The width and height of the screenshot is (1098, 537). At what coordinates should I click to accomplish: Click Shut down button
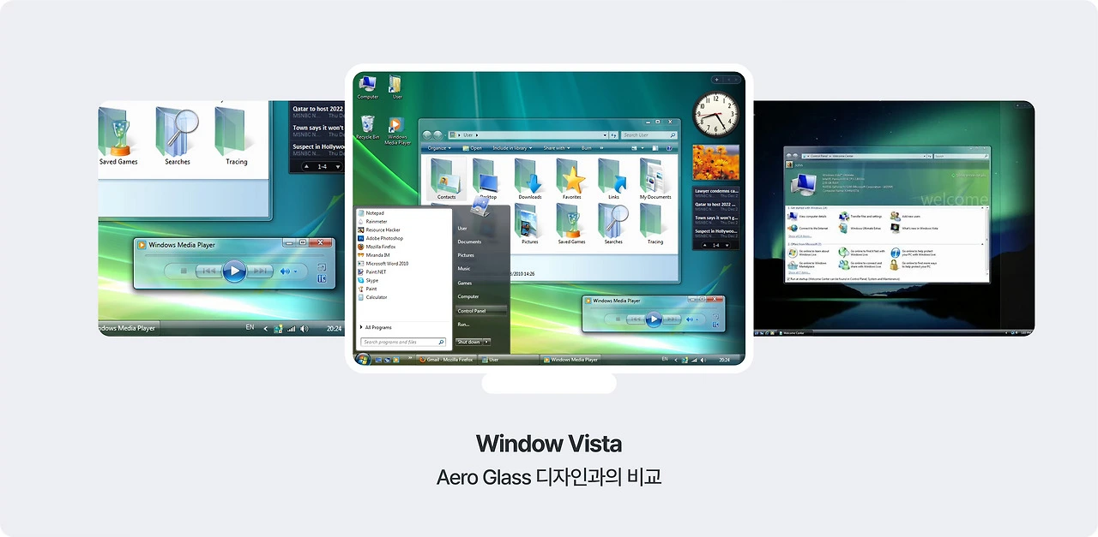click(x=468, y=342)
